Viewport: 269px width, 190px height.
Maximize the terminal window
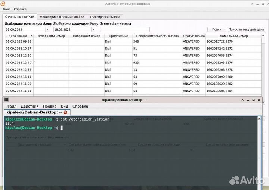(253, 100)
